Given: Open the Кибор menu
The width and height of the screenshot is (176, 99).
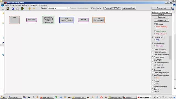Looking at the screenshot, I should coord(12,5).
